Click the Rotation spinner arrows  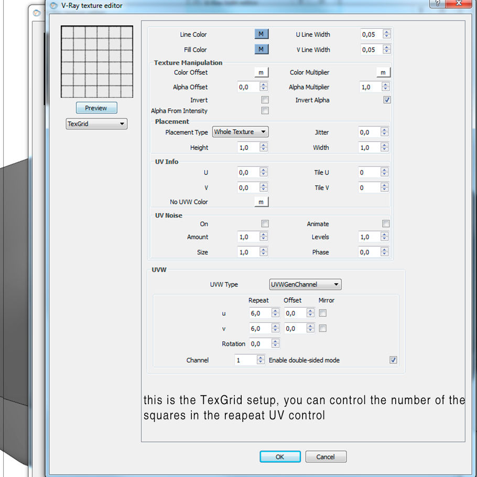pyautogui.click(x=276, y=343)
